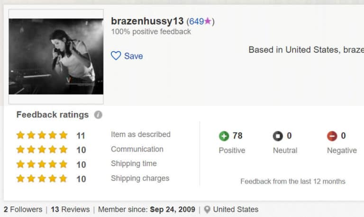Image resolution: width=364 pixels, height=217 pixels.
Task: Click the Feedback ratings info icon
Action: [98, 115]
